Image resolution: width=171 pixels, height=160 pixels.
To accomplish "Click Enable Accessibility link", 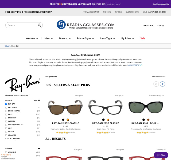I will click(161, 4).
